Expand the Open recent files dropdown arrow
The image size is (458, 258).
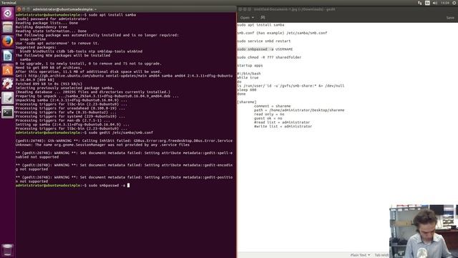pyautogui.click(x=253, y=17)
